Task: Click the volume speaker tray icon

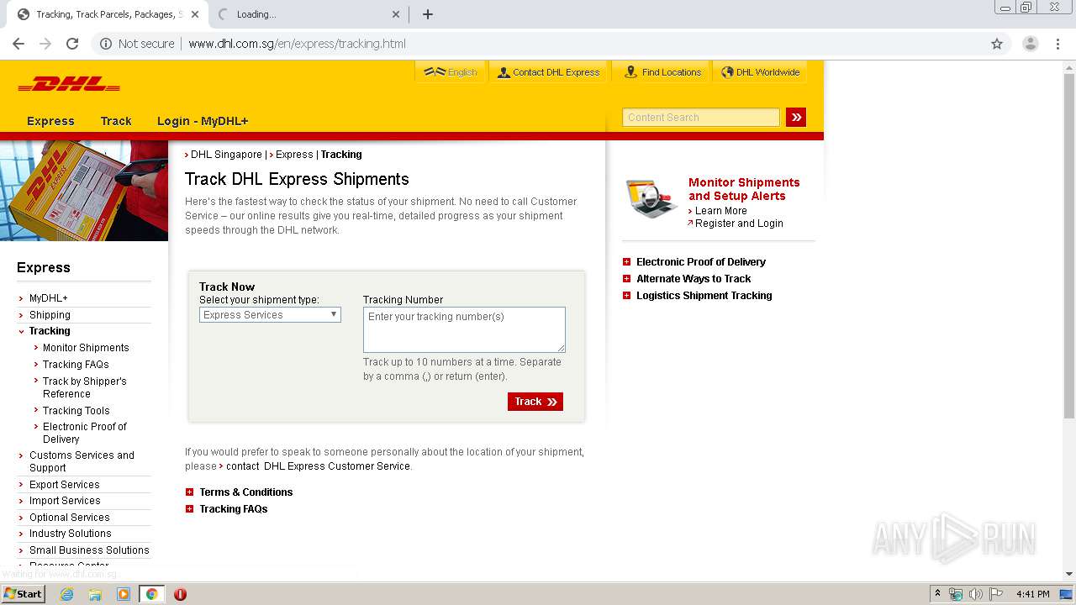Action: pyautogui.click(x=975, y=594)
